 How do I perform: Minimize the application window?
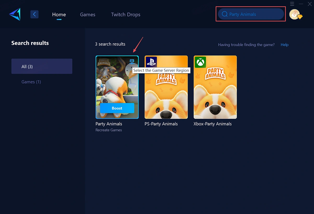click(x=301, y=4)
